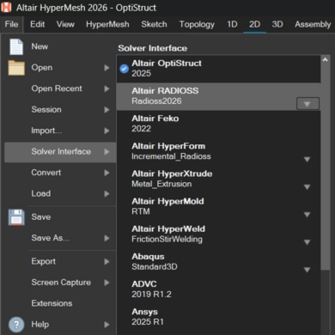Expand the Open submenu arrow
The height and width of the screenshot is (335, 335).
(x=107, y=68)
